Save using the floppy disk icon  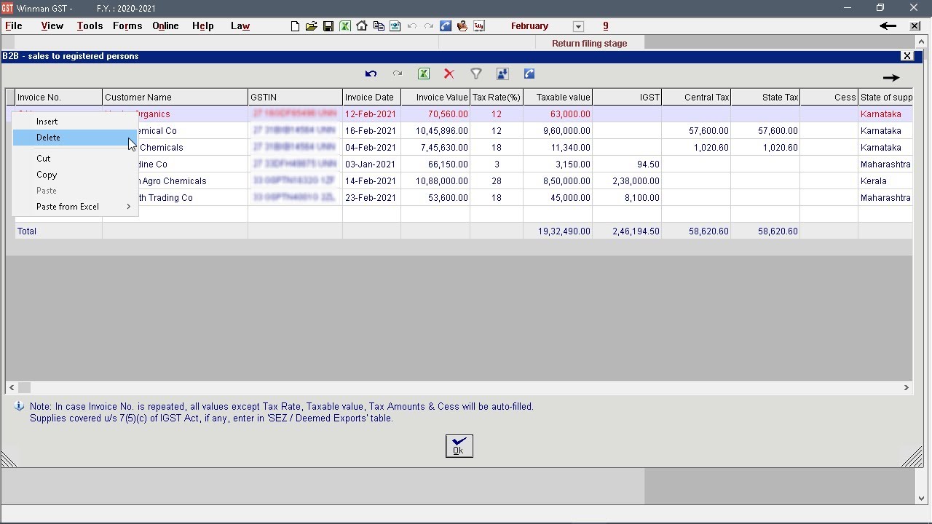[328, 26]
